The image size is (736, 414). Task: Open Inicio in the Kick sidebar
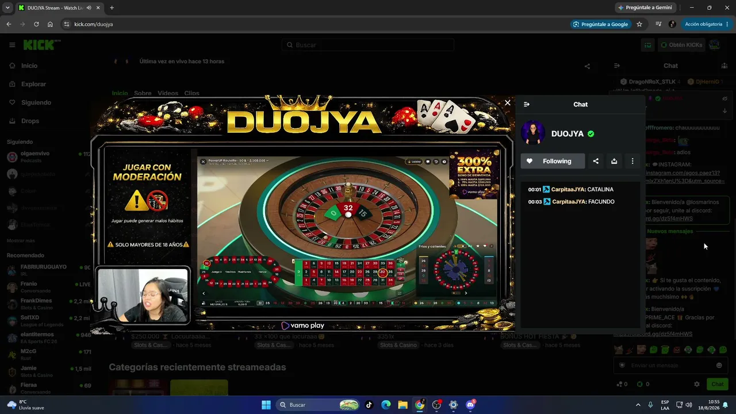29,66
